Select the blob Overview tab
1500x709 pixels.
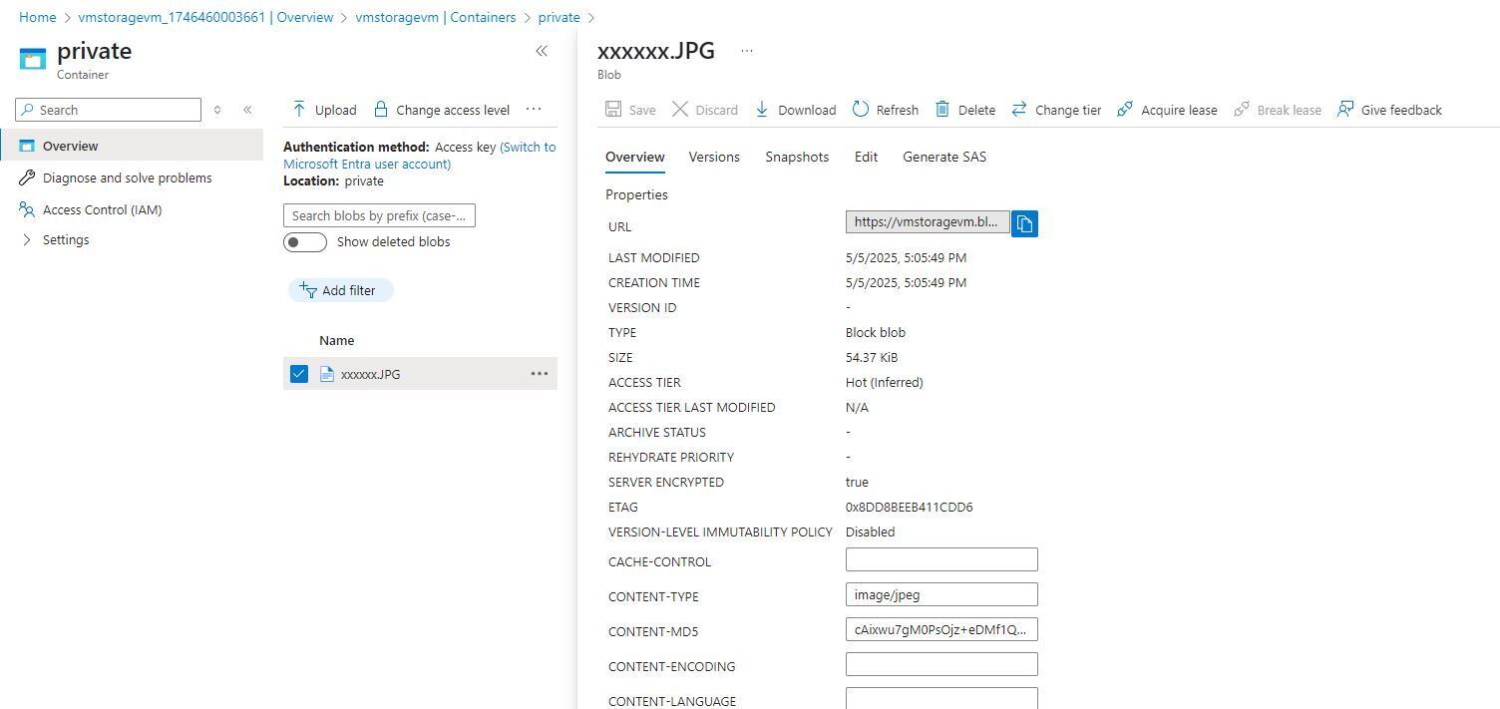click(635, 157)
